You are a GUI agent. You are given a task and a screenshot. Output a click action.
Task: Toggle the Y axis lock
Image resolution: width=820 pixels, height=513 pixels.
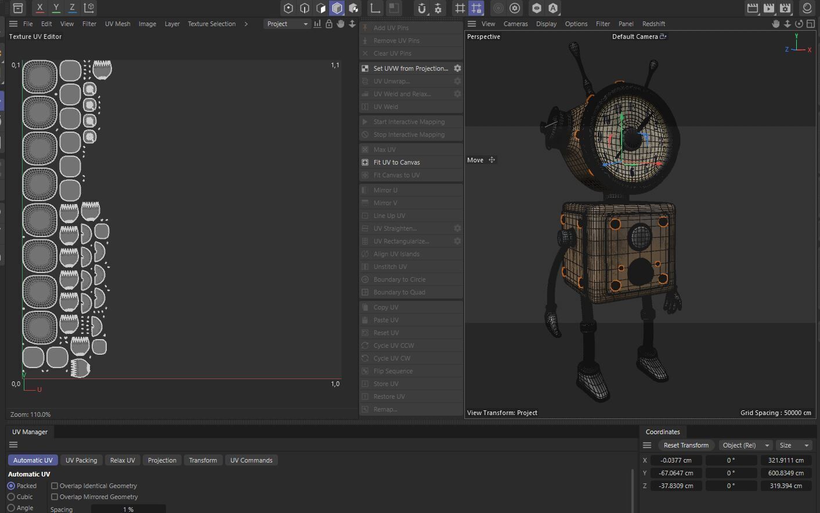point(56,8)
